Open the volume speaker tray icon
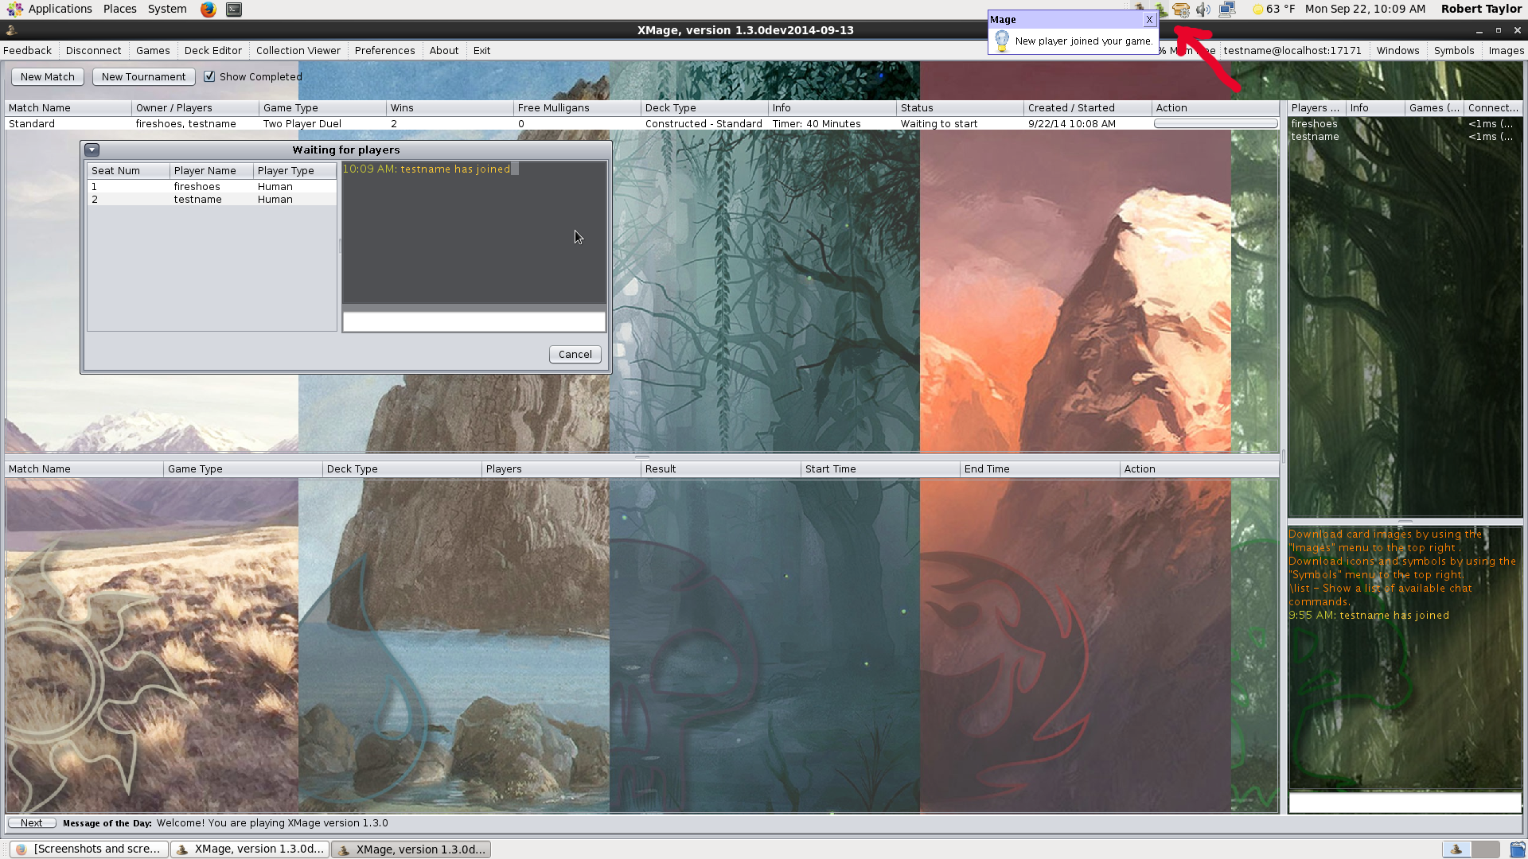Viewport: 1528px width, 859px height. (1203, 10)
